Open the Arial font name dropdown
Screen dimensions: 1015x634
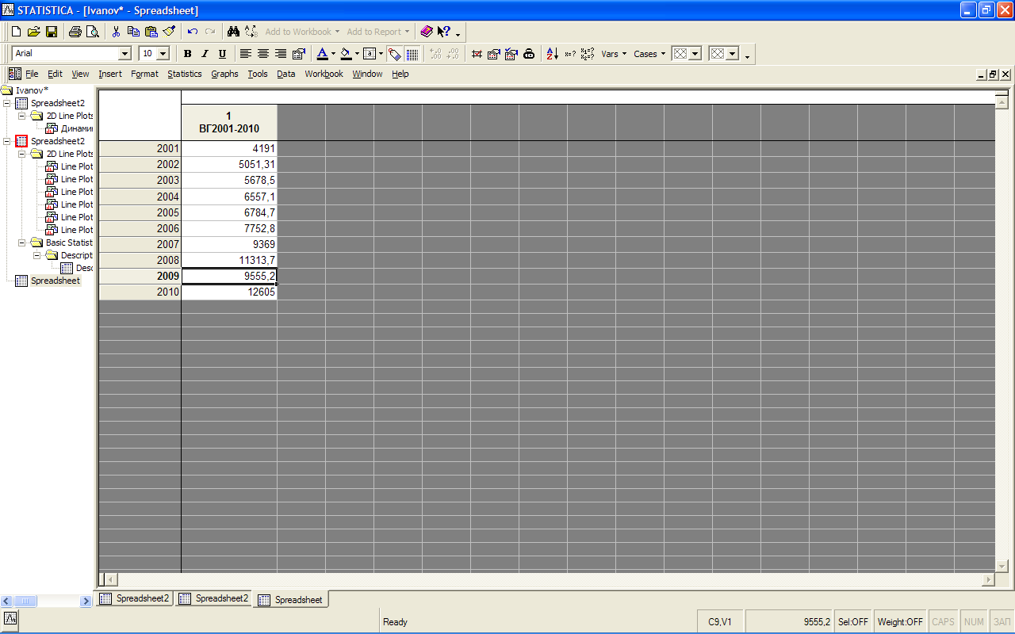point(124,54)
